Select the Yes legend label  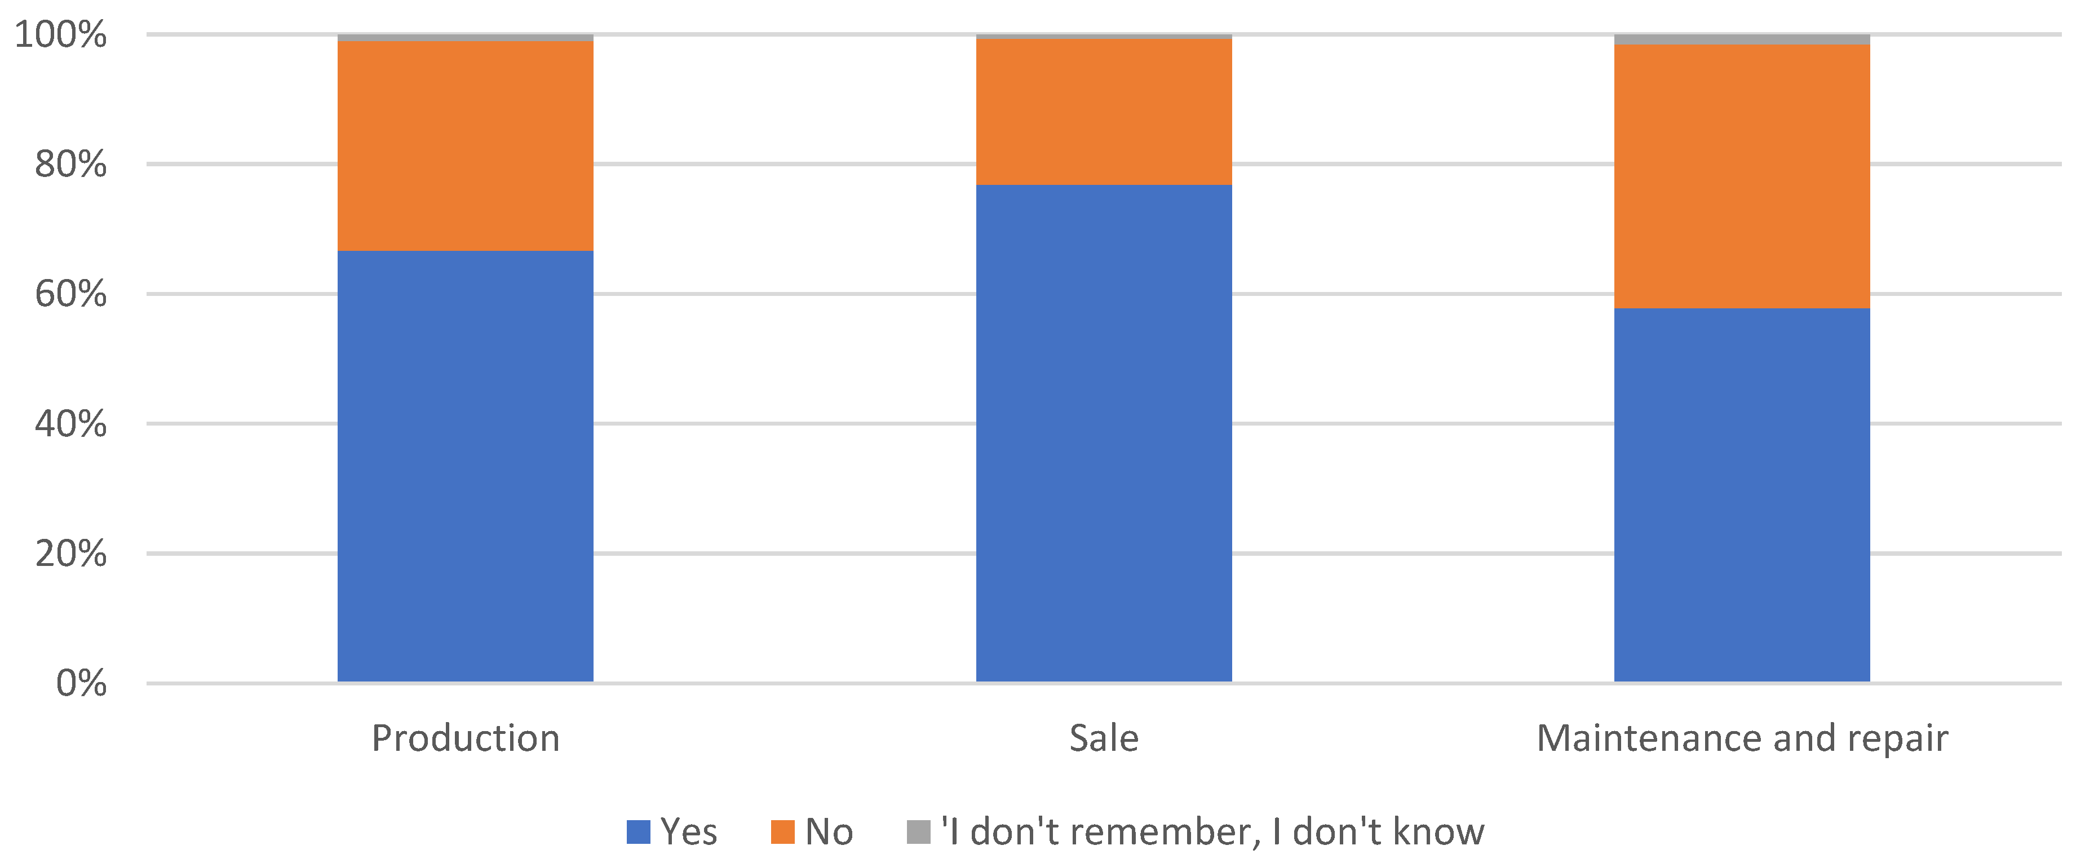click(x=688, y=831)
